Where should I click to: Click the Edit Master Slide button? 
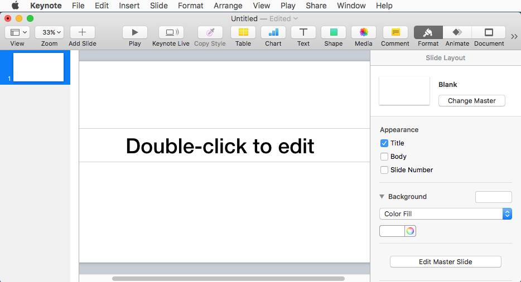445,262
